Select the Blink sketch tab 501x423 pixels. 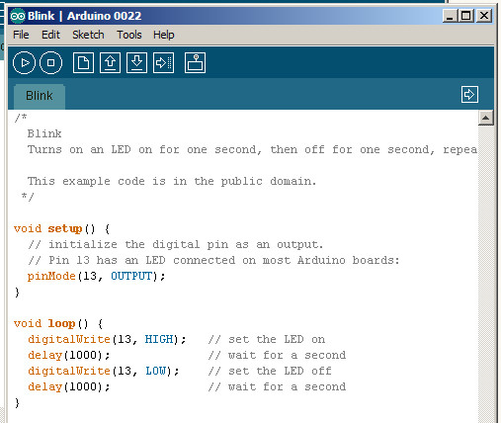point(40,96)
